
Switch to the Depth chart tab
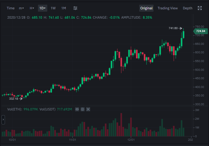click(187, 8)
